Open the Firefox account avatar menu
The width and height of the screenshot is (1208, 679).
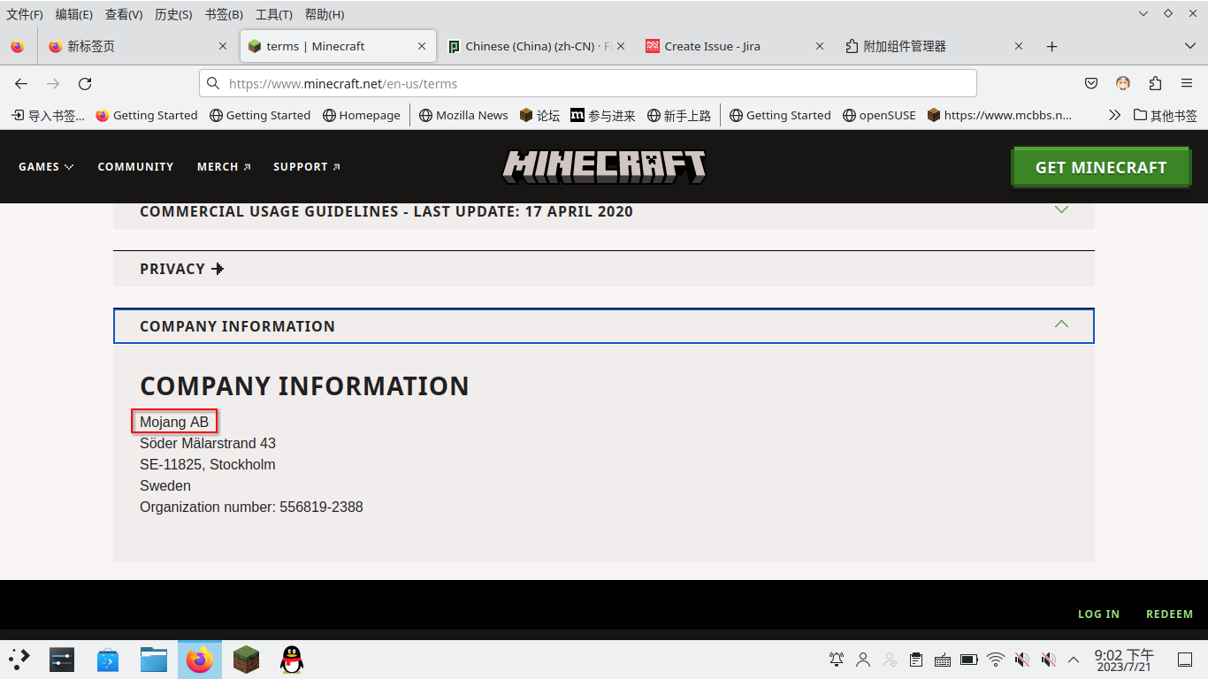point(1123,83)
